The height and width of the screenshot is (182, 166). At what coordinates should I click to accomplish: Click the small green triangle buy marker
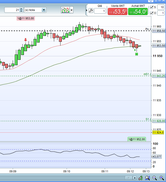135,50
